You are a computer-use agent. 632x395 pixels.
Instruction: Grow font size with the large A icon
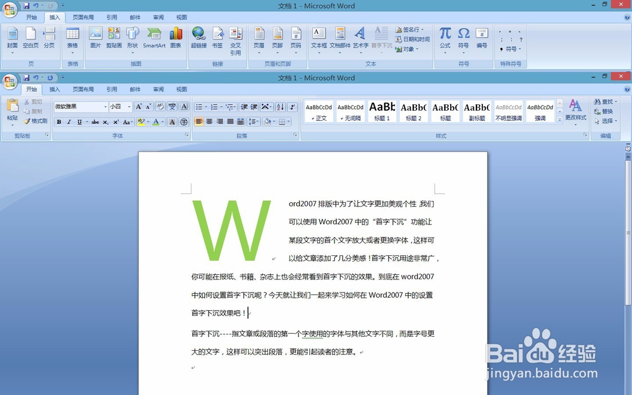click(138, 107)
